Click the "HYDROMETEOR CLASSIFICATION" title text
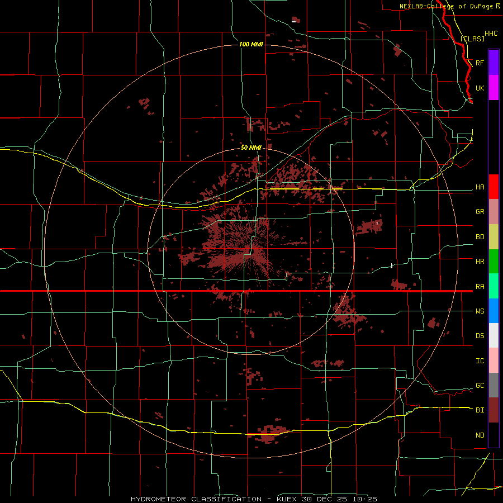Image resolution: width=503 pixels, height=503 pixels. 196,499
